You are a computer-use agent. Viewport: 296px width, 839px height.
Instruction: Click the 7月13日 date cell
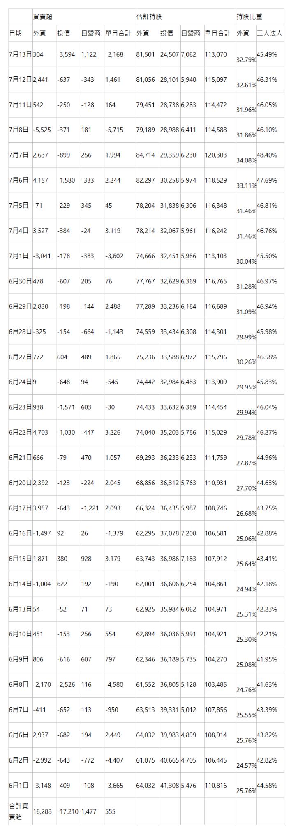20,54
